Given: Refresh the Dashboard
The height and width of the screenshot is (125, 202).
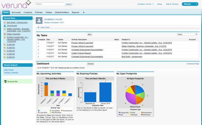Looking at the screenshot, I should [x=91, y=64].
